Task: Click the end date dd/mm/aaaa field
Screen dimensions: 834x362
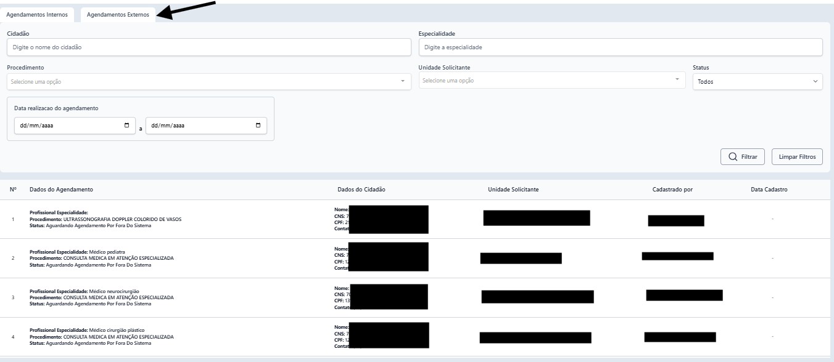Action: (x=206, y=126)
